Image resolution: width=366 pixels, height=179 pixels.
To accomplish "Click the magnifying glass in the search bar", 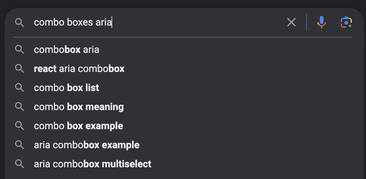I will pos(20,22).
